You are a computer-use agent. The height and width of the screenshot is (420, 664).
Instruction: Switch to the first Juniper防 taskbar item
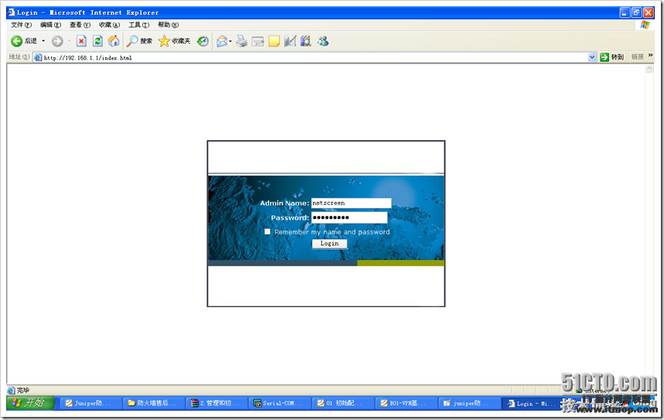tap(91, 403)
